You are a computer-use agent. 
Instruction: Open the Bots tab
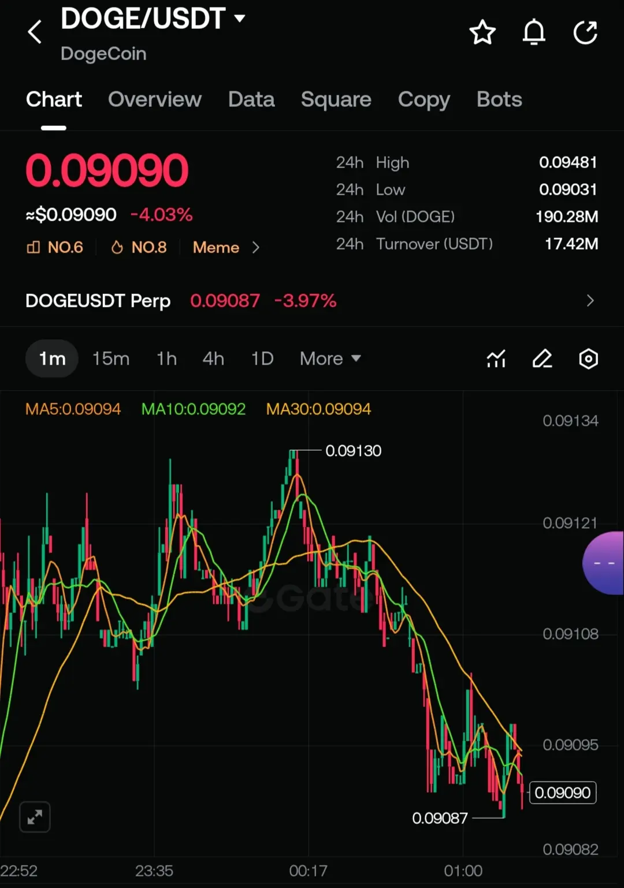[499, 99]
